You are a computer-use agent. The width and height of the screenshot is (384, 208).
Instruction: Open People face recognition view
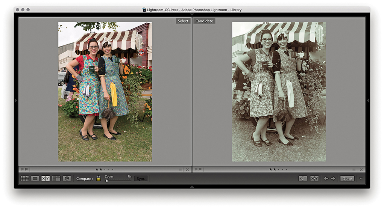point(67,178)
